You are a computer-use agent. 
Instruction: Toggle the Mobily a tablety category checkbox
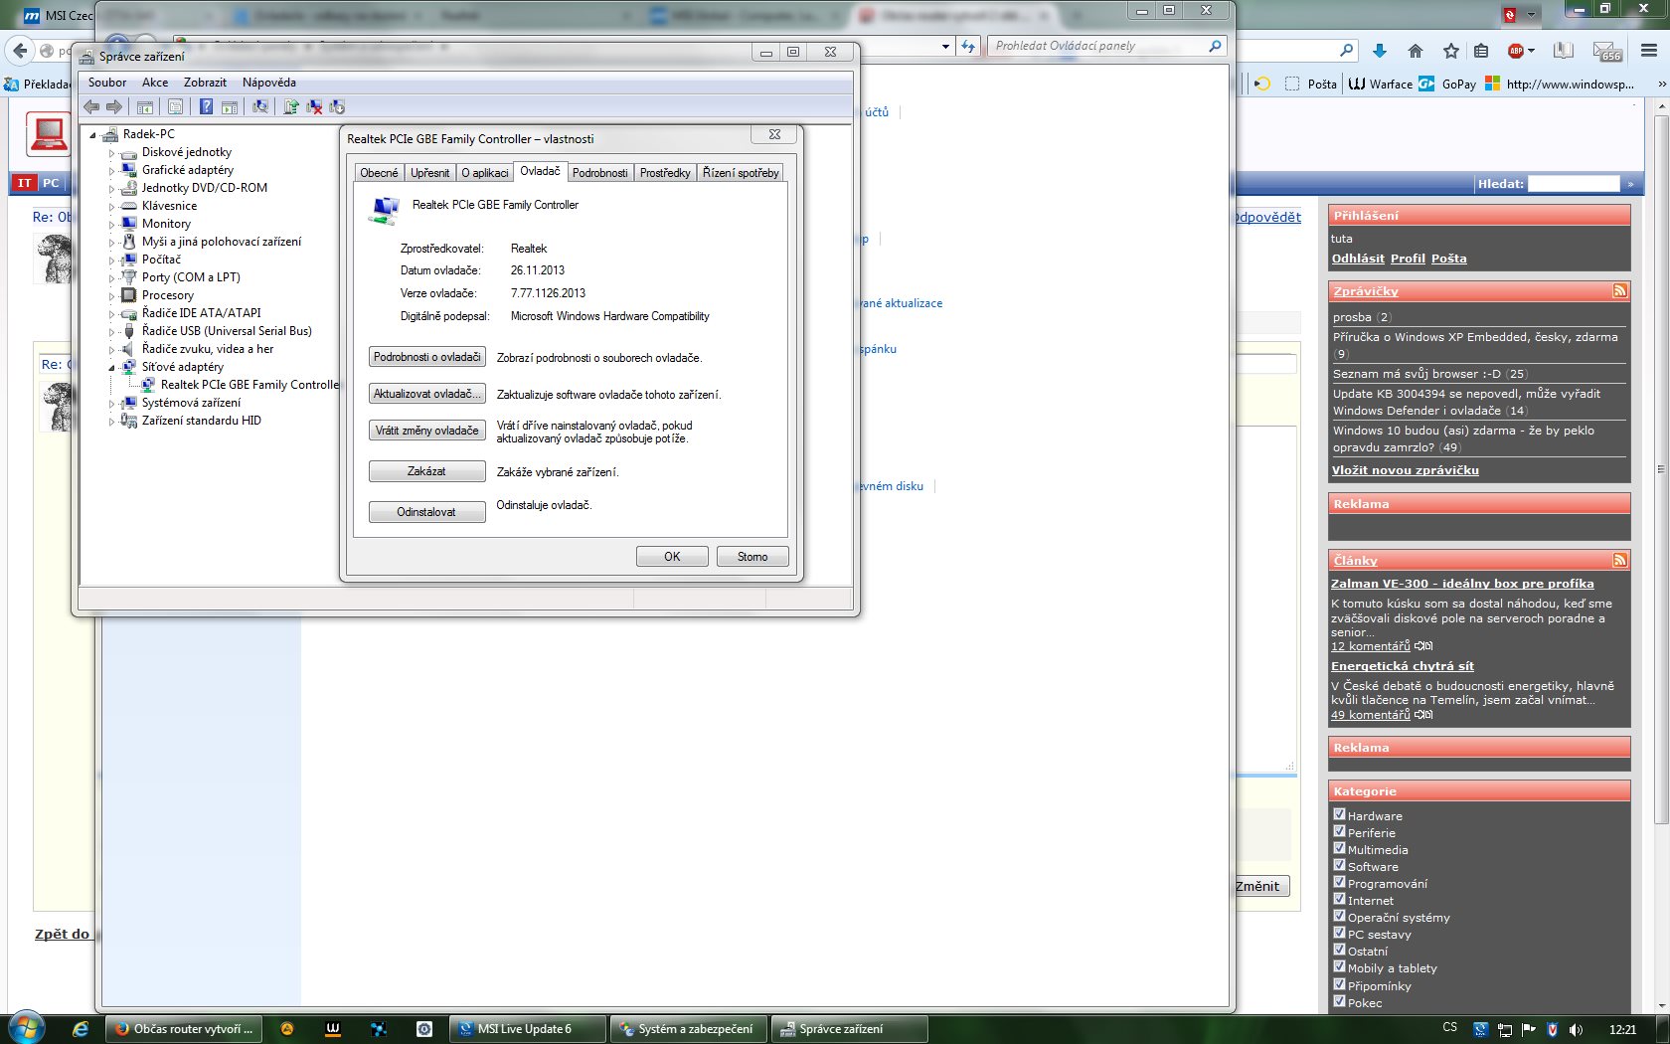tap(1339, 966)
